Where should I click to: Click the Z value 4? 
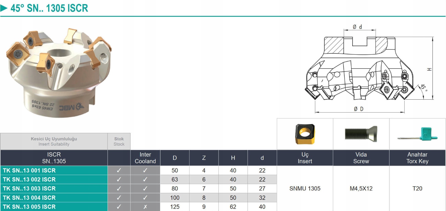(204, 170)
